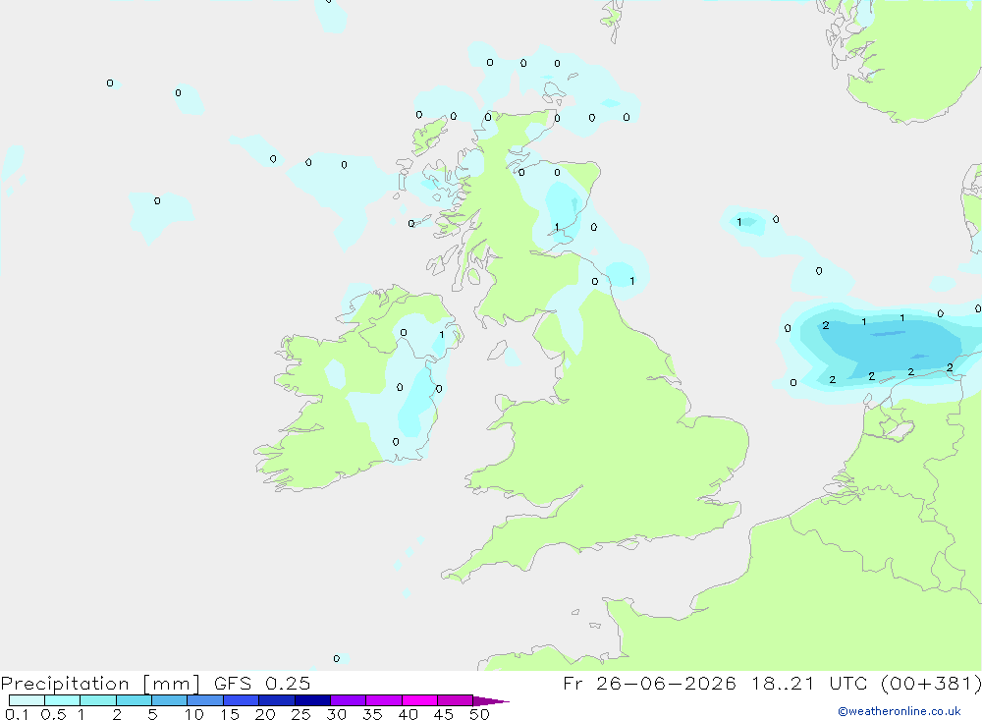Viewport: 982px width, 720px height.
Task: Click the 50 legend scale label
Action: pyautogui.click(x=480, y=714)
